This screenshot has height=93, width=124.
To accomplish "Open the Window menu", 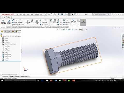I will [x=37, y=14].
